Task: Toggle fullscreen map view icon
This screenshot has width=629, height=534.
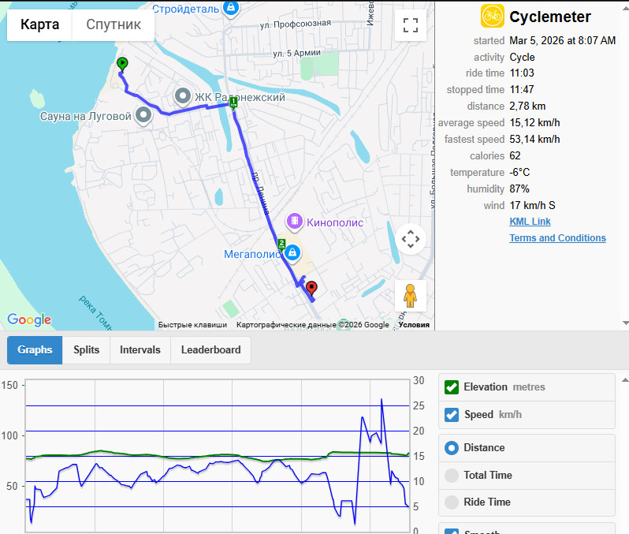Action: (x=411, y=25)
